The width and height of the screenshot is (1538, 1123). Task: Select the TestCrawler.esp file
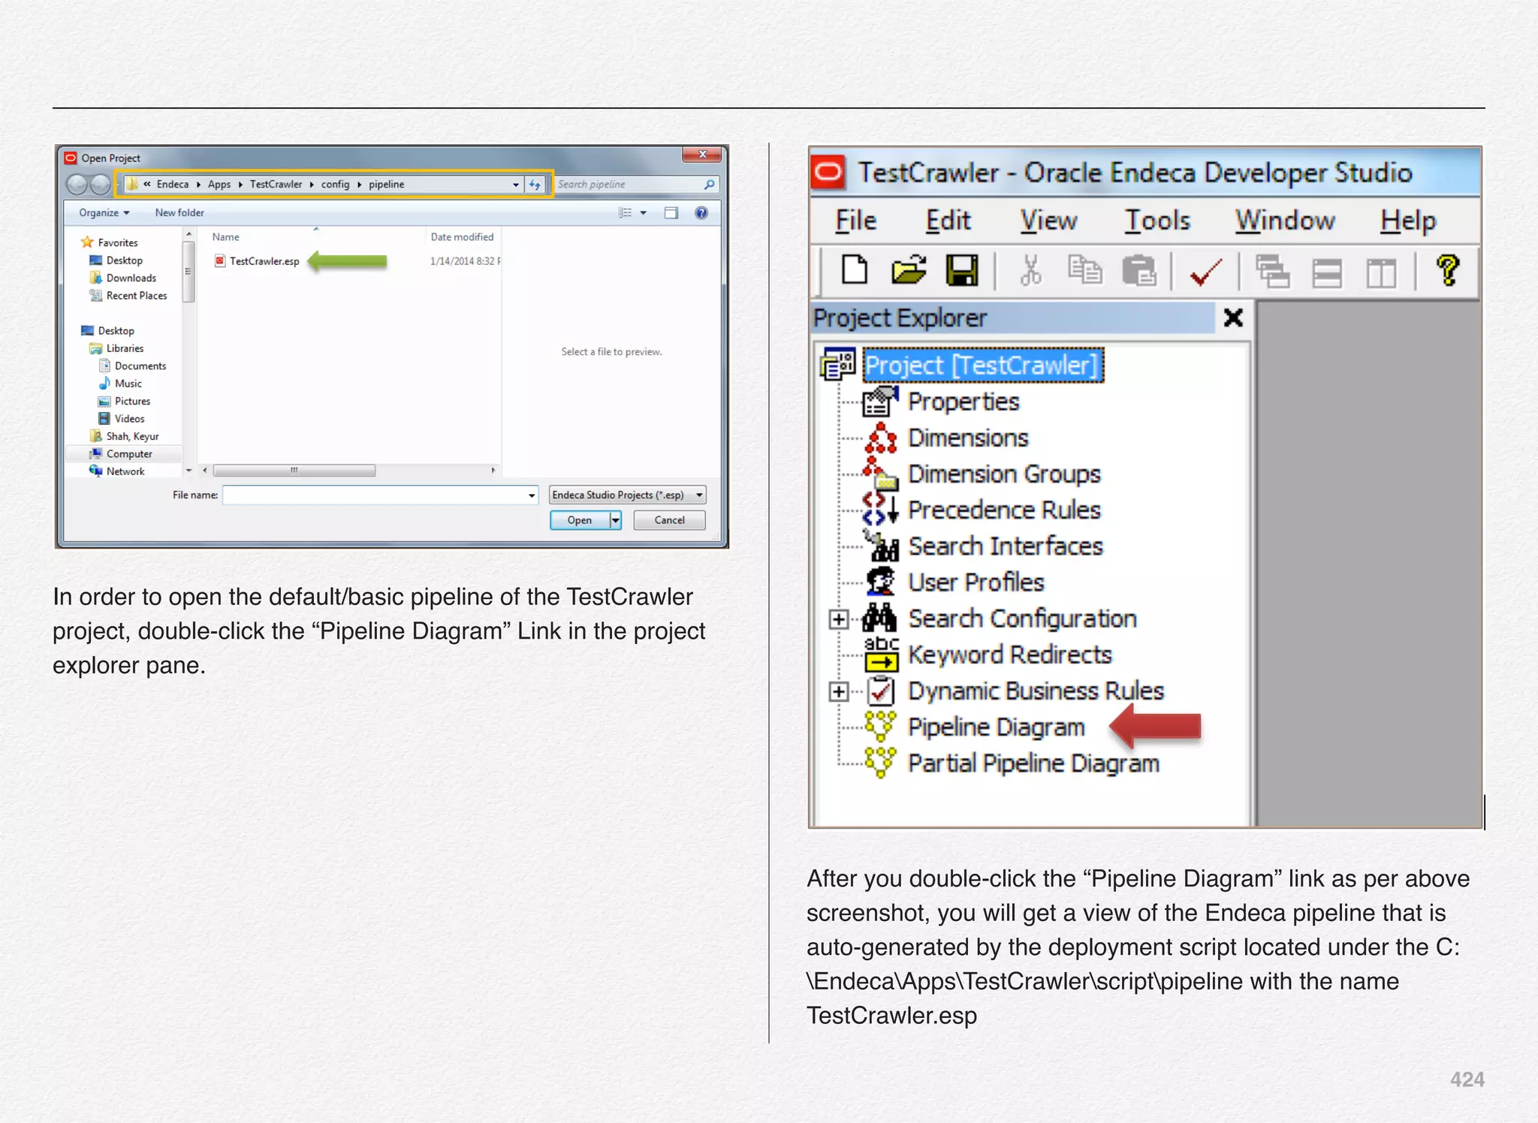(x=257, y=261)
